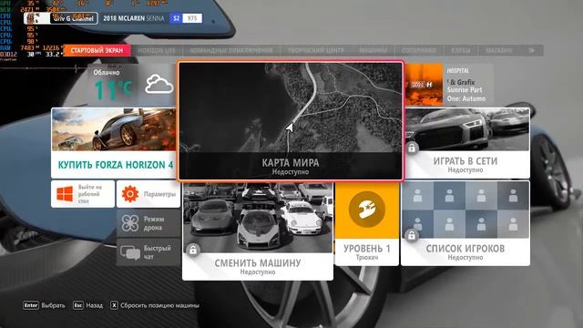Viewport: 583px width, 328px height.
Task: Click the cloud weather icon
Action: pos(159,84)
